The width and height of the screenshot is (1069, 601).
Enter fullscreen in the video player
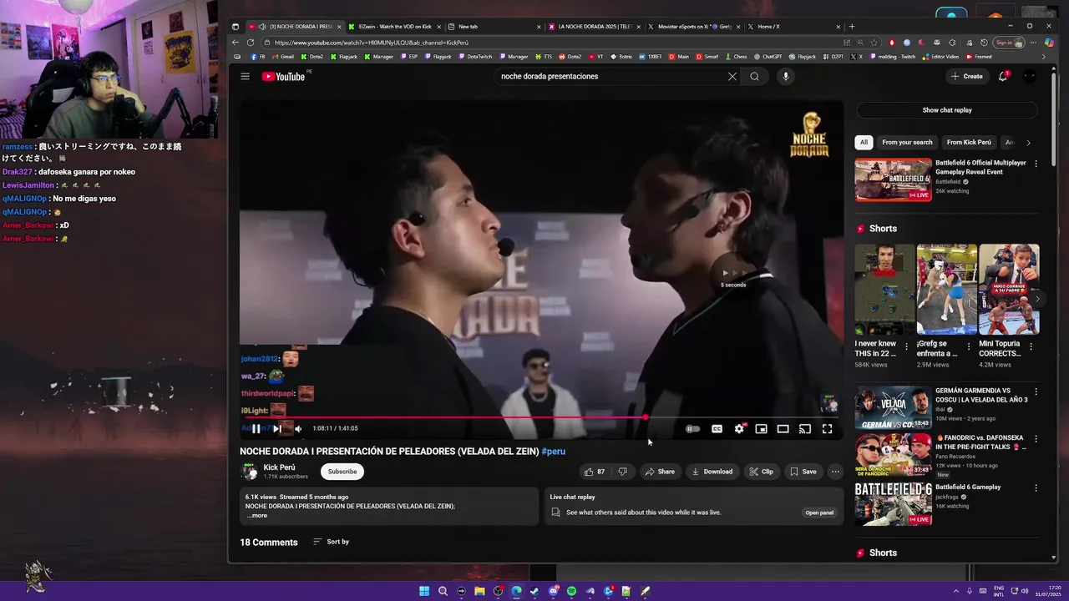pyautogui.click(x=827, y=429)
